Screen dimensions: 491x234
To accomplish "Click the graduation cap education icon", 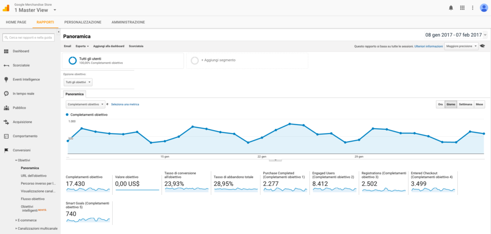I will pyautogui.click(x=483, y=46).
